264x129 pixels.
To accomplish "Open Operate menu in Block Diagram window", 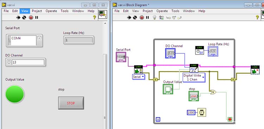I will coord(162,11).
